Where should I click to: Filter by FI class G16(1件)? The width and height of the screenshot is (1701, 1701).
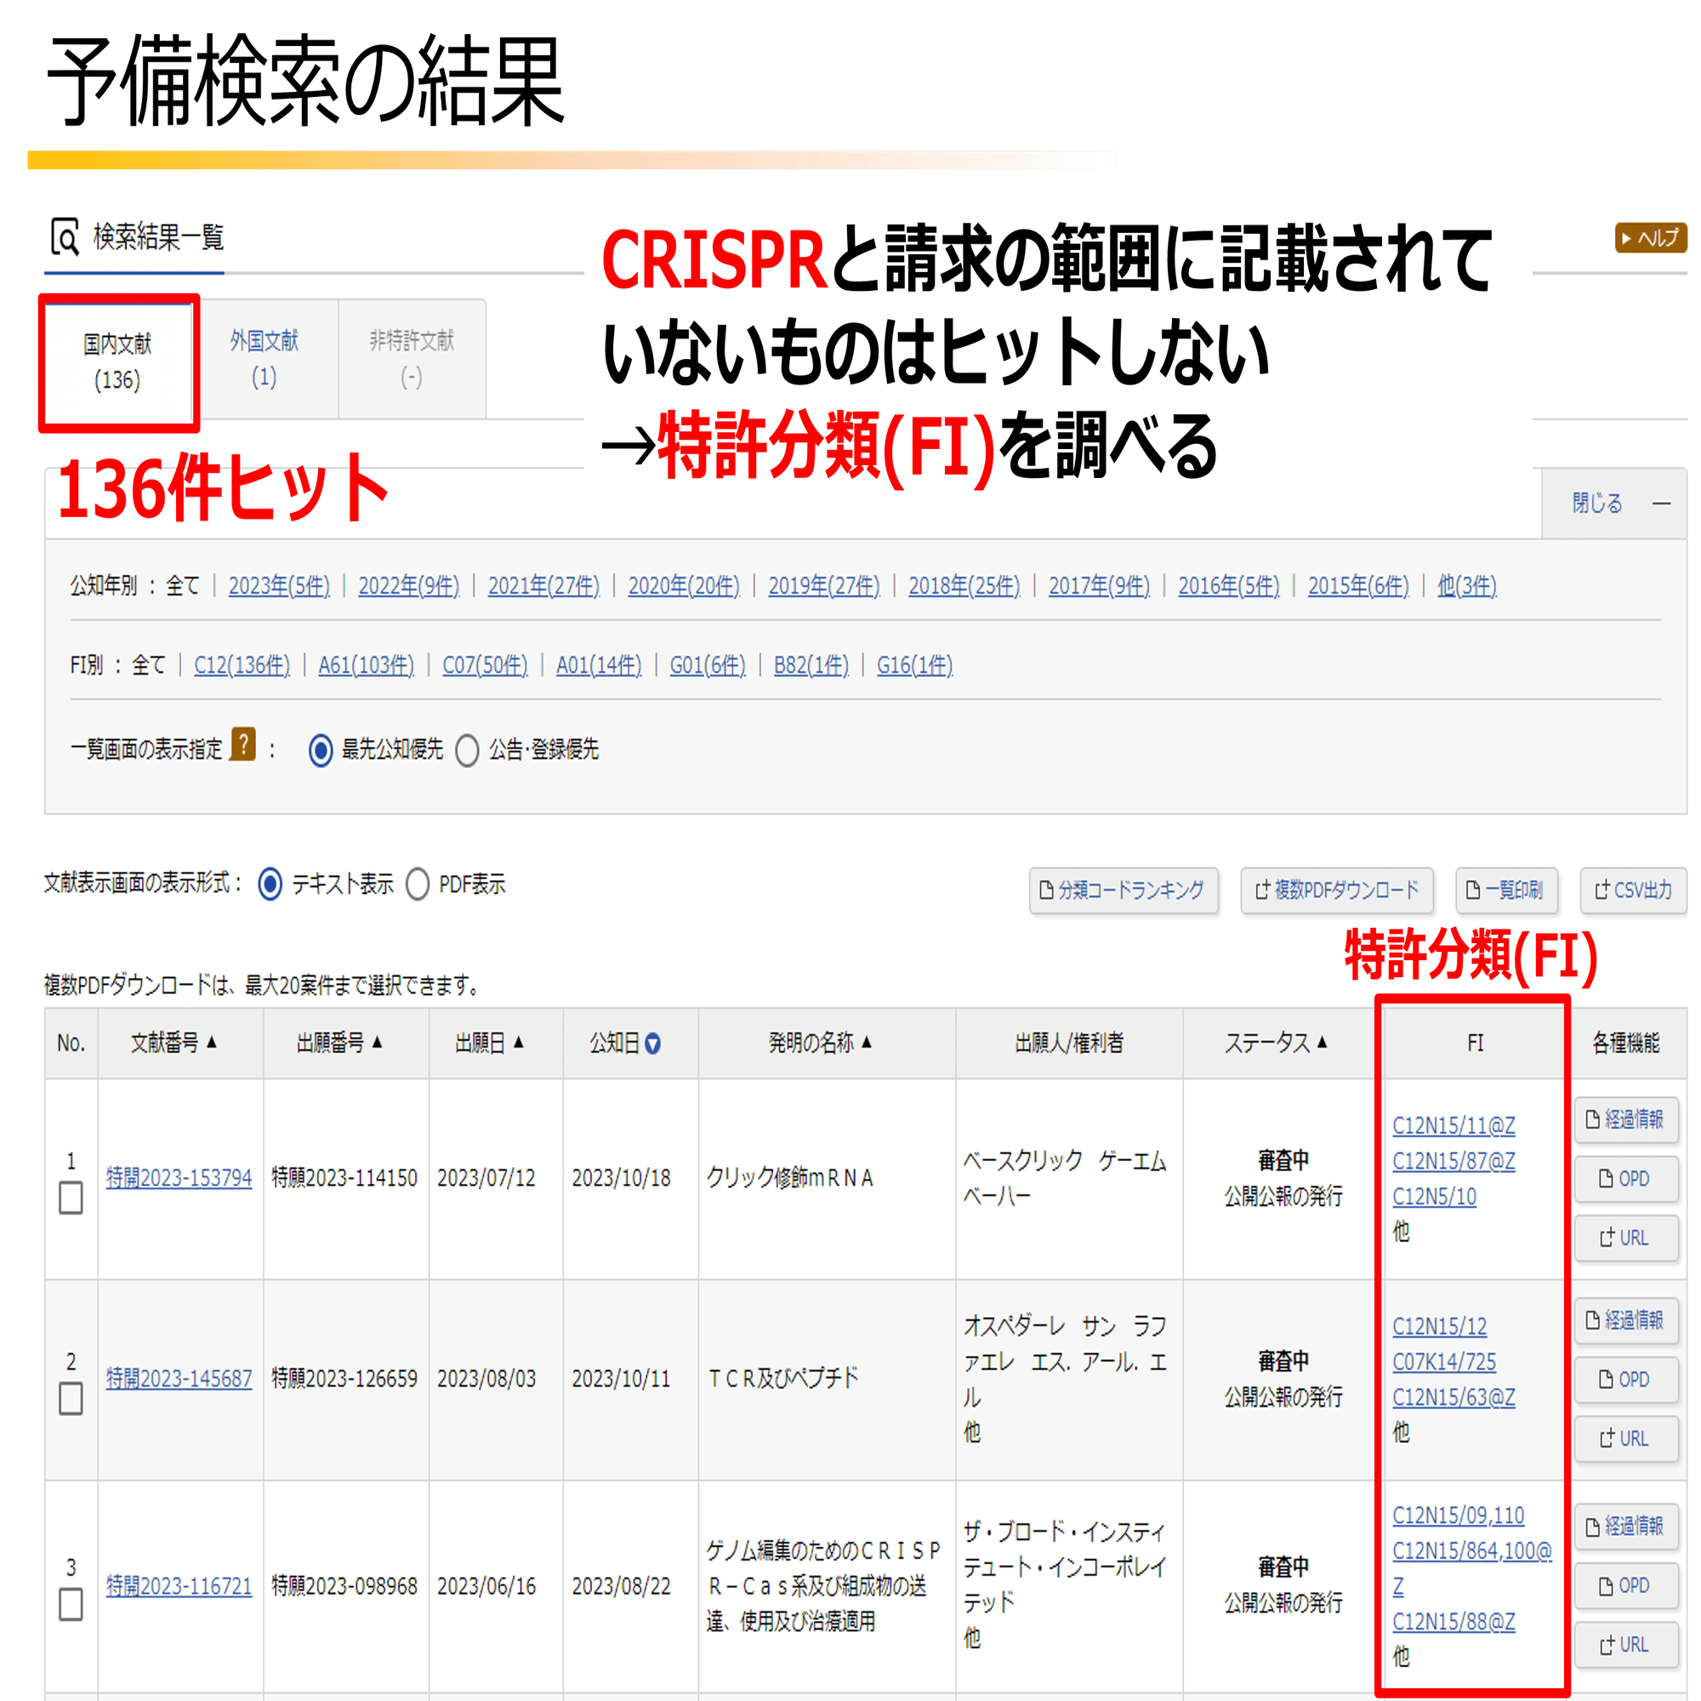click(x=915, y=665)
